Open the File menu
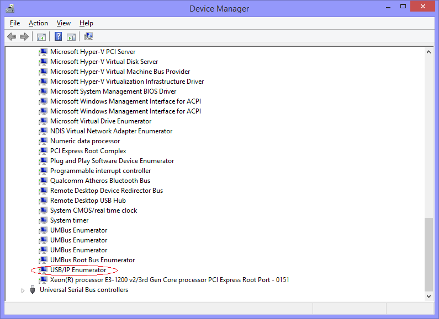Screen dimensions: 439x319 [x=15, y=23]
